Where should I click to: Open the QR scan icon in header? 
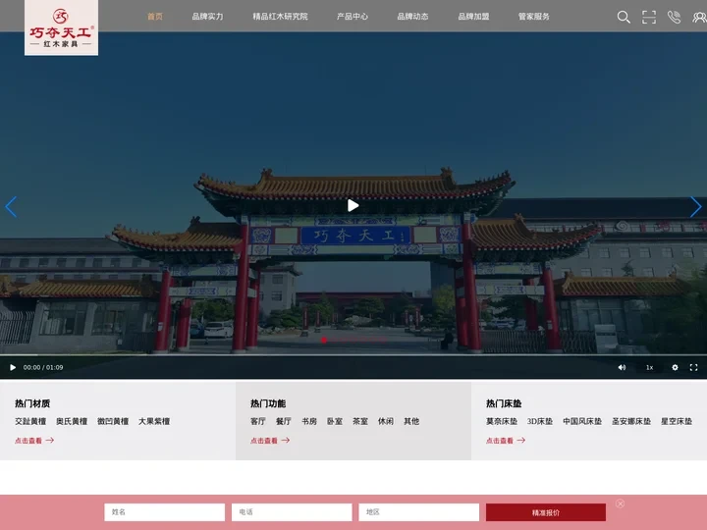coord(649,17)
